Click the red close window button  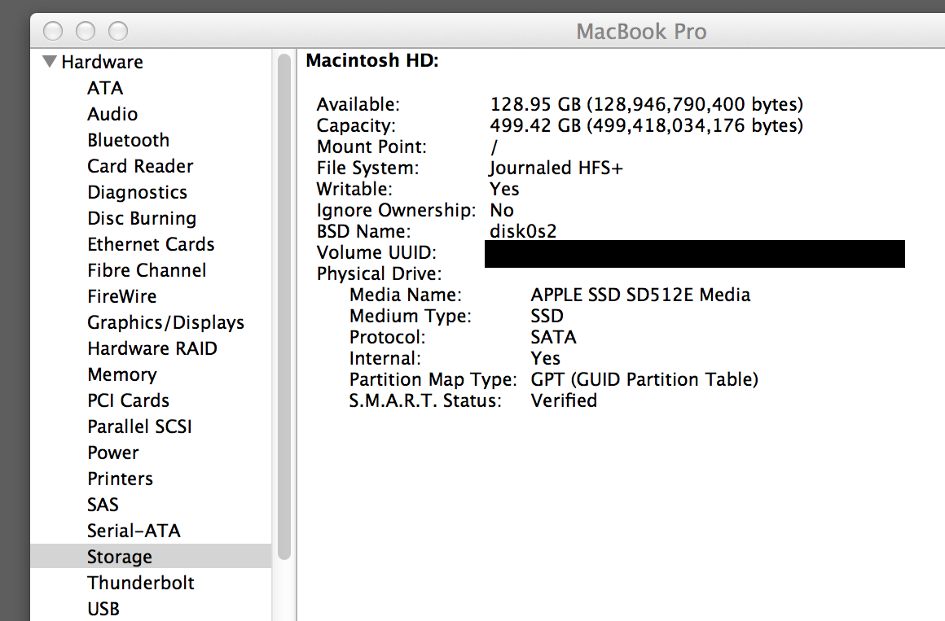pos(53,32)
